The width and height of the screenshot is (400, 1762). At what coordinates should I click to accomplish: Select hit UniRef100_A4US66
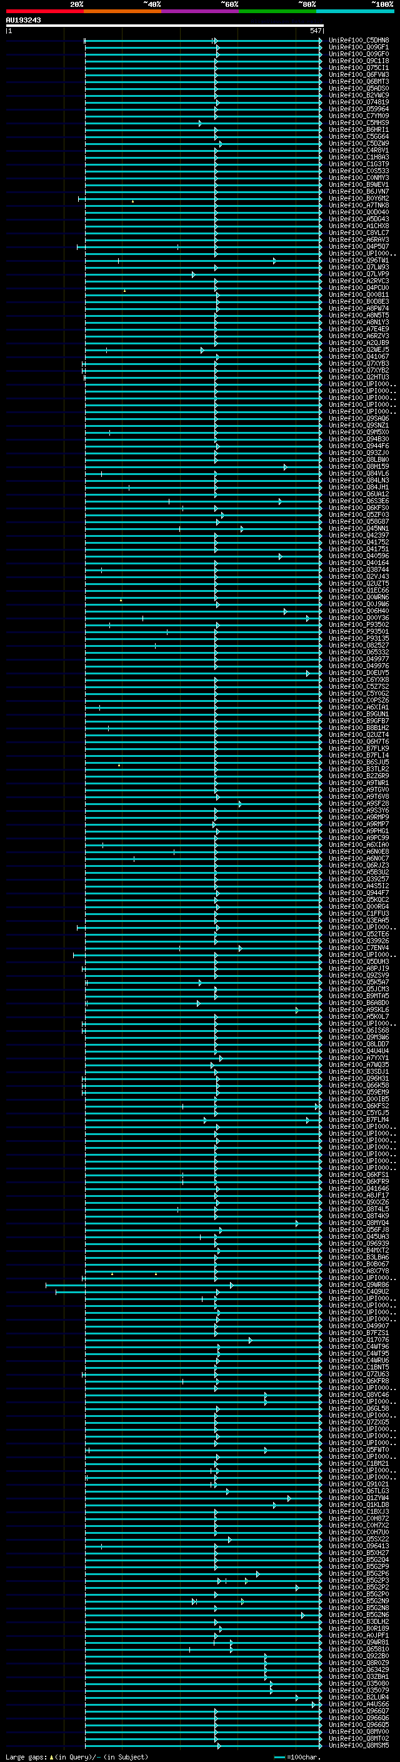(359, 1704)
